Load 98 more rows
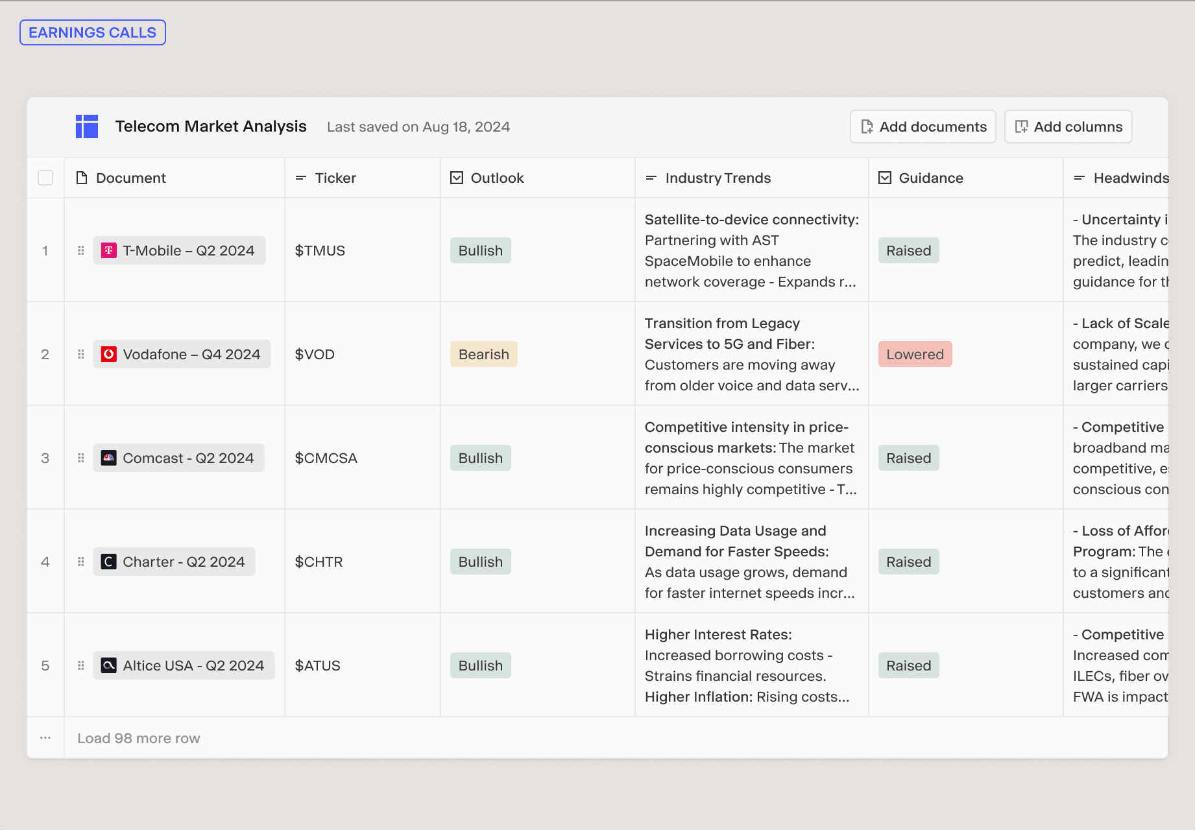This screenshot has height=830, width=1195. pos(139,738)
